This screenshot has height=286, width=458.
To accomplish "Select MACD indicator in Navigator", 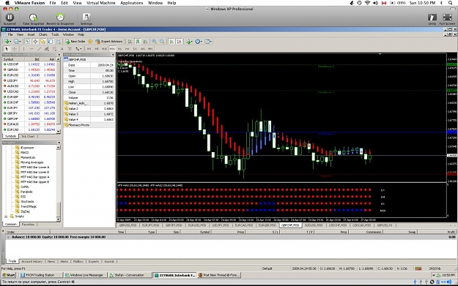I will click(24, 152).
